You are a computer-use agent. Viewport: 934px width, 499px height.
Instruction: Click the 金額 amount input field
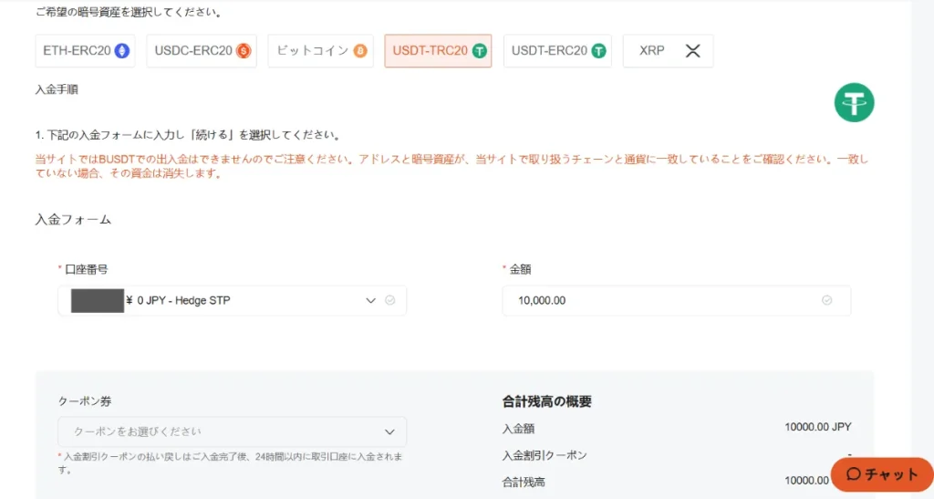(677, 300)
